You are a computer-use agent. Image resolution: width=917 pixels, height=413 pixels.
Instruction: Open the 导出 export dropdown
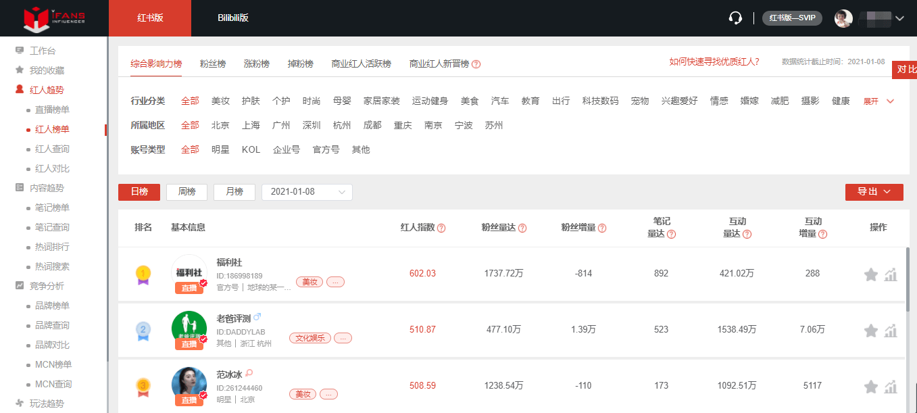coord(874,192)
